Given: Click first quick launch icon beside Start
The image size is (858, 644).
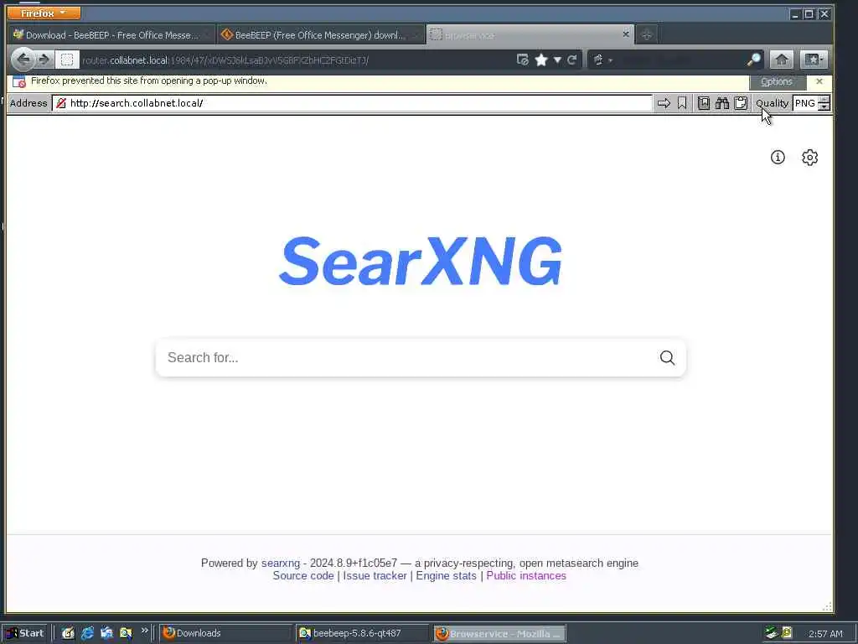Looking at the screenshot, I should click(68, 633).
